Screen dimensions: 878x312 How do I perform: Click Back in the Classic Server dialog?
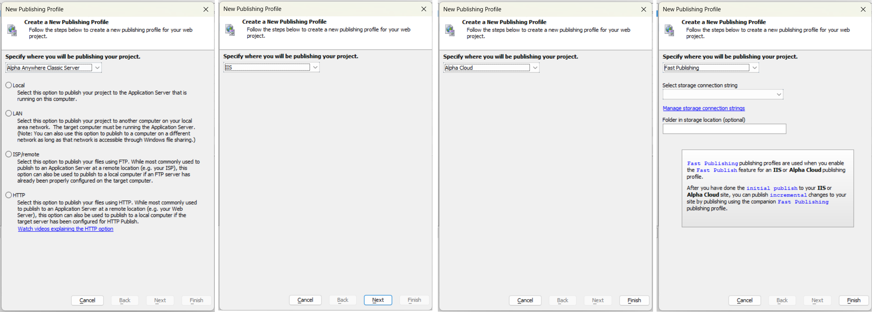(125, 300)
